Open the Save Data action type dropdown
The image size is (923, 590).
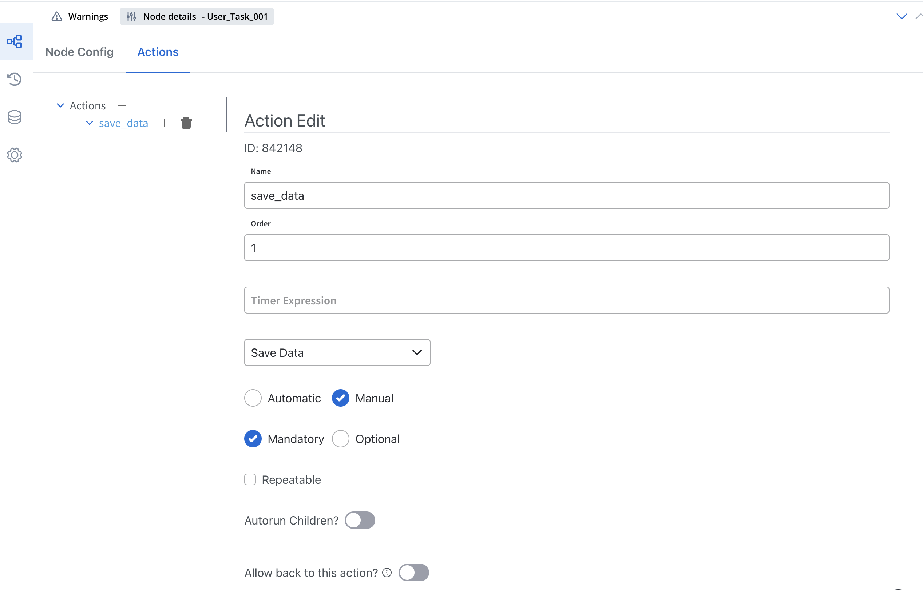point(337,352)
